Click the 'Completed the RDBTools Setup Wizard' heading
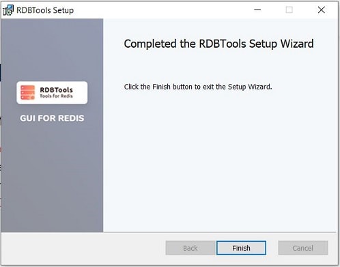340x267 pixels. (x=218, y=44)
